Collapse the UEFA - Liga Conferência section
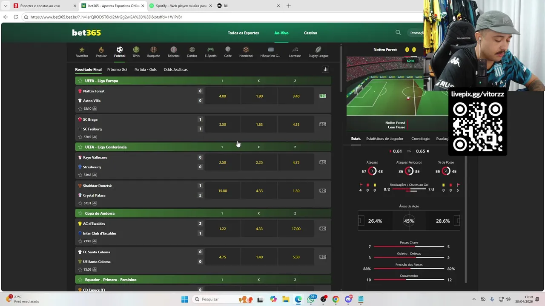 click(203, 147)
